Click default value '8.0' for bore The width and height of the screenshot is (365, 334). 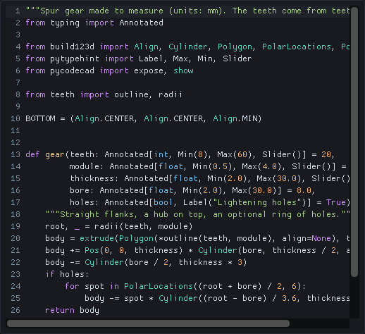[x=304, y=190]
